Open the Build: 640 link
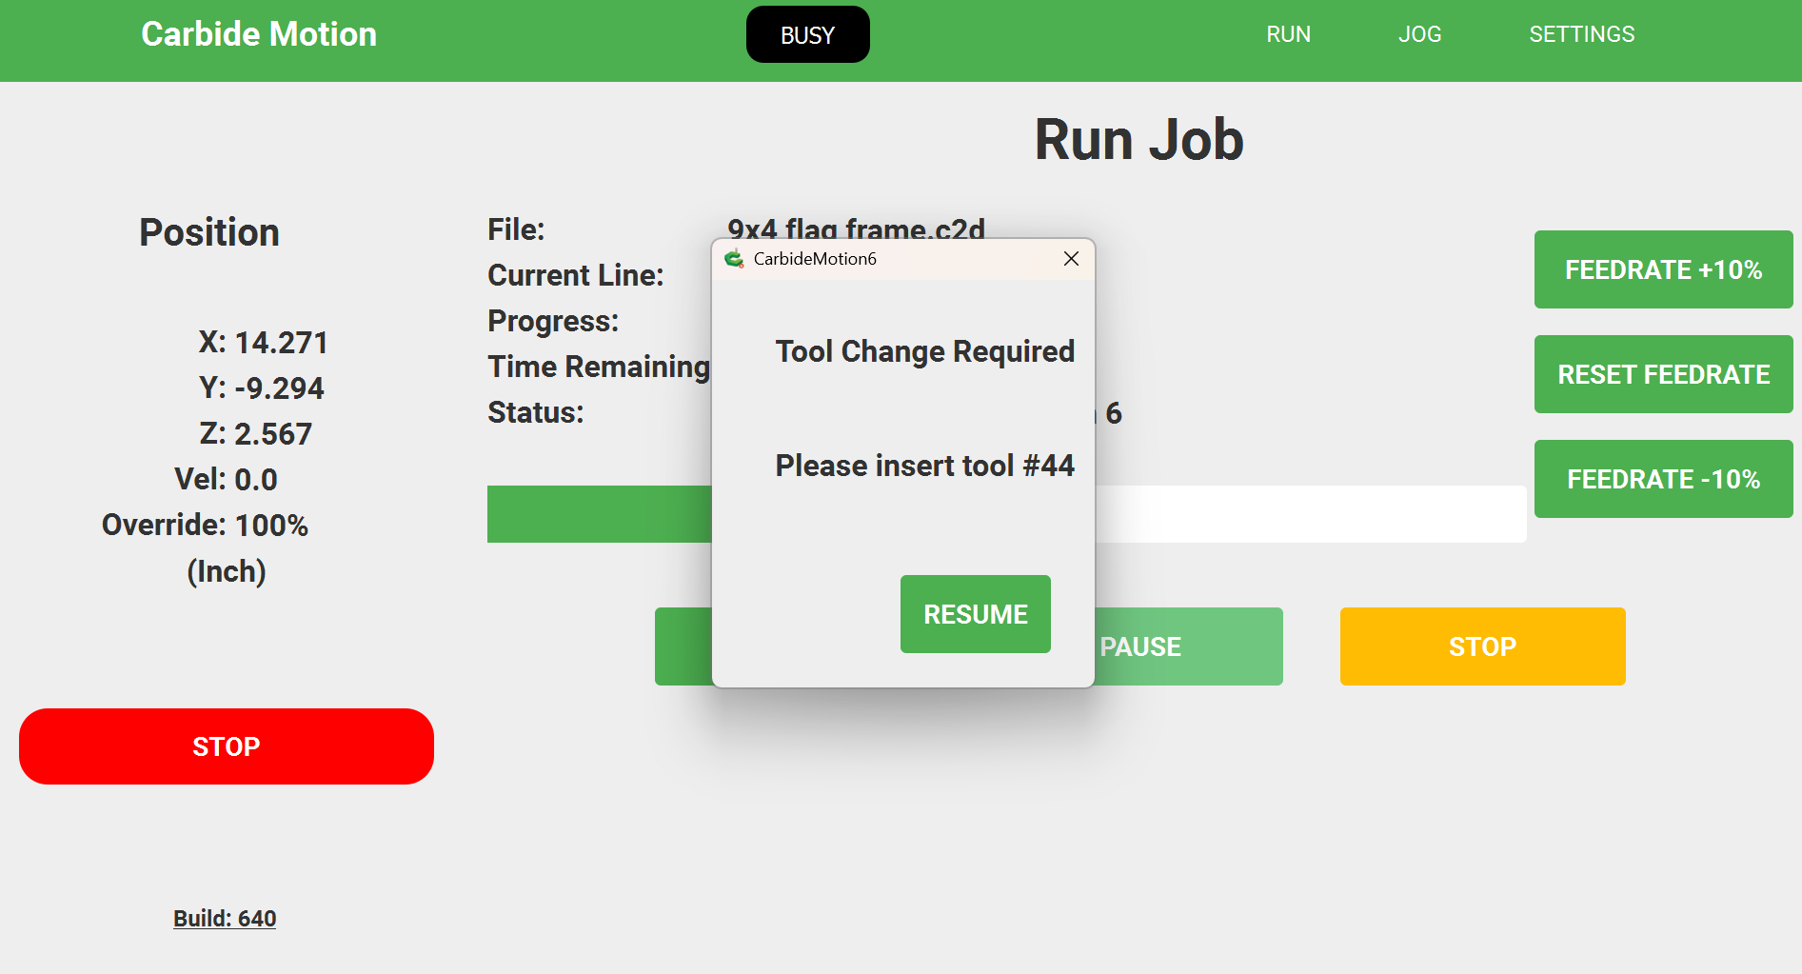Screen dimensions: 1802x974 pyautogui.click(x=225, y=919)
